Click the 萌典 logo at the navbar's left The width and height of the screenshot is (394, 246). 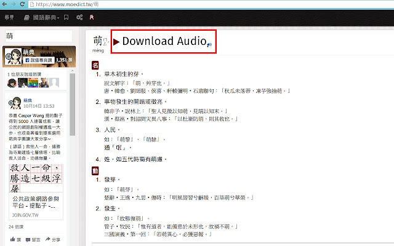(9, 17)
